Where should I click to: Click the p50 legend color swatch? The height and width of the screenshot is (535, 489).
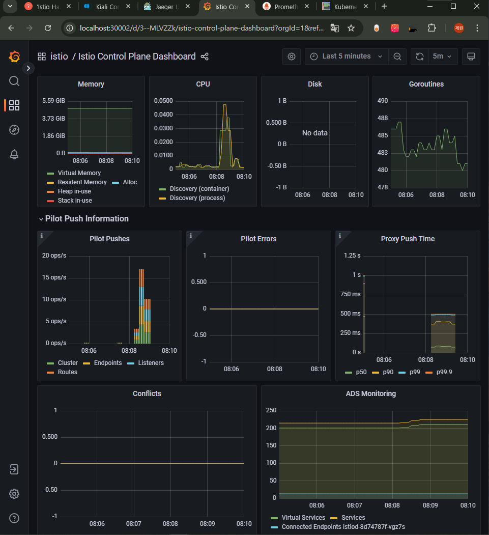349,373
